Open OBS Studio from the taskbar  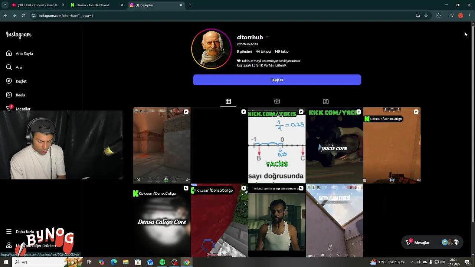pyautogui.click(x=174, y=262)
